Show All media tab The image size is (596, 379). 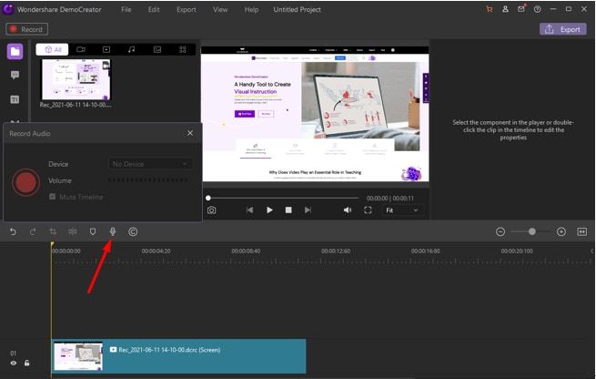pyautogui.click(x=53, y=49)
